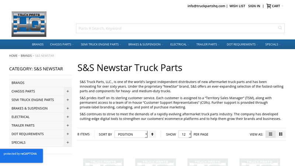Expand Brakes & Suspension sidebar plus
The image size is (295, 166).
click(x=67, y=108)
